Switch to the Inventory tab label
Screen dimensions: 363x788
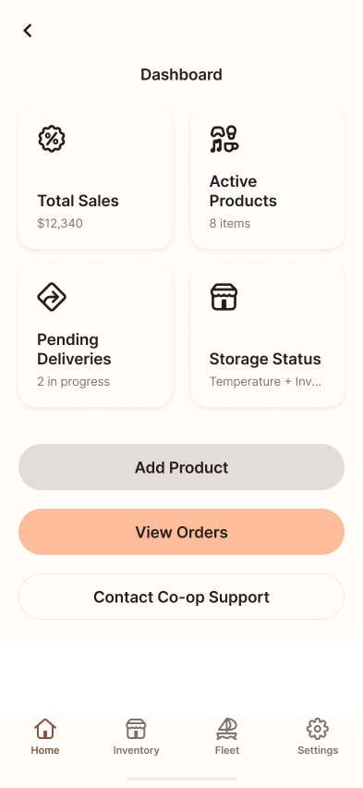[x=136, y=750]
